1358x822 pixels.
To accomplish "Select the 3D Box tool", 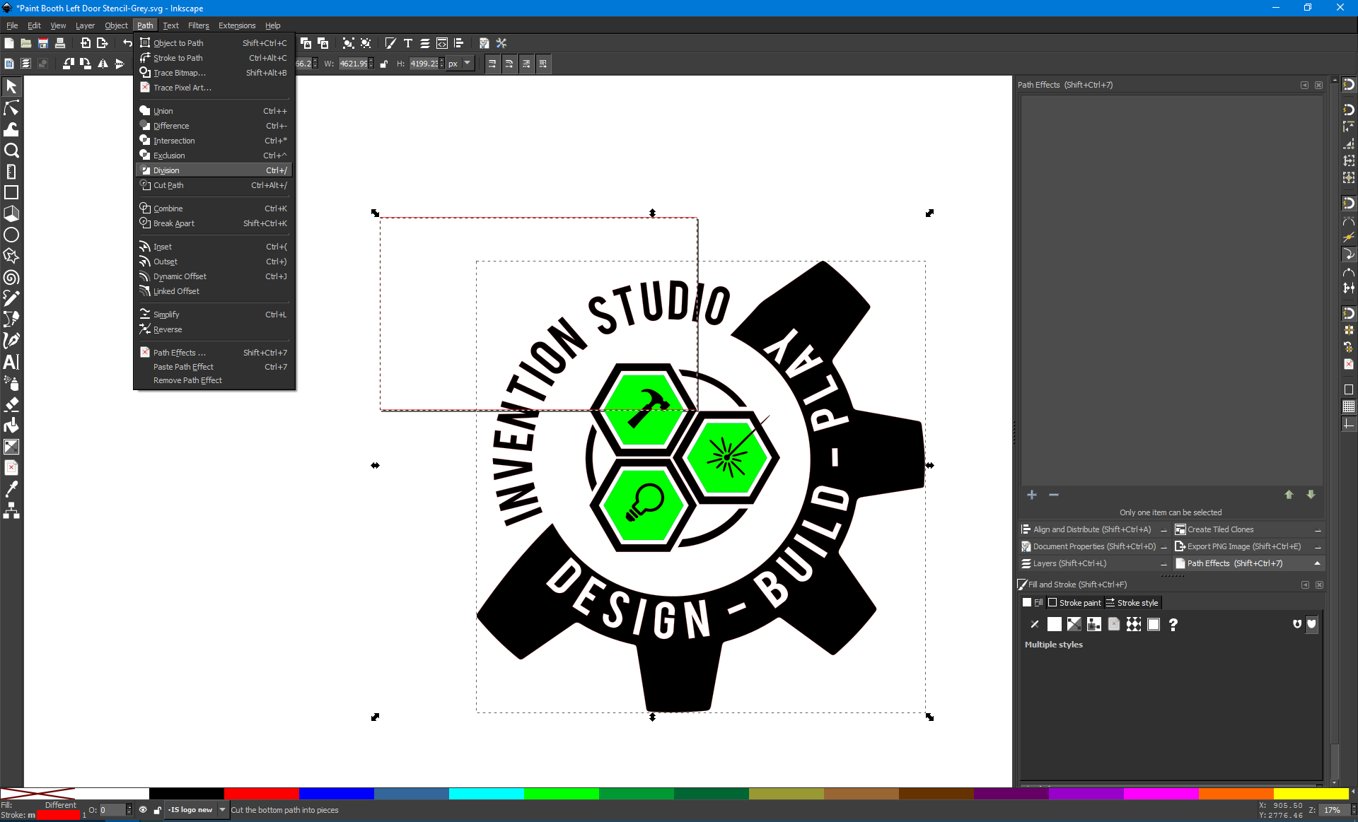I will tap(11, 213).
